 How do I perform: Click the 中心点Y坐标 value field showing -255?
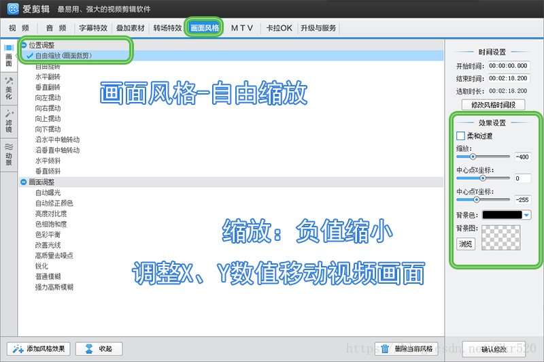click(523, 200)
